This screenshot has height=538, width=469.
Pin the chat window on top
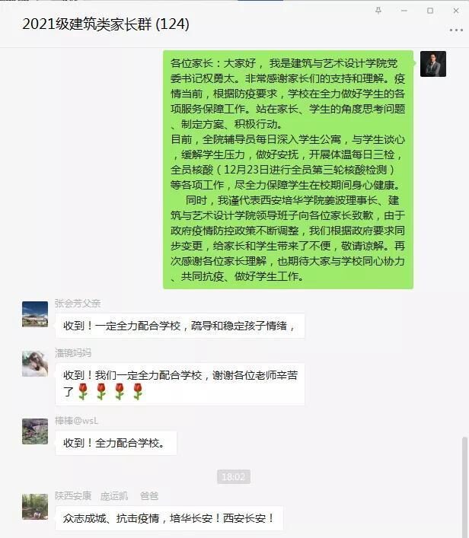click(378, 11)
